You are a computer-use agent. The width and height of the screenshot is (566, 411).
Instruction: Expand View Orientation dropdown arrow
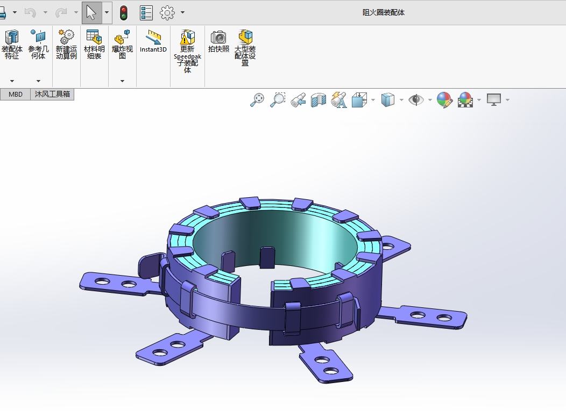pos(373,100)
